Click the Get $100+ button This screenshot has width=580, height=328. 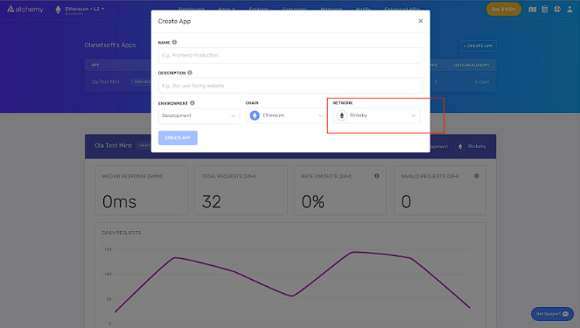click(503, 9)
